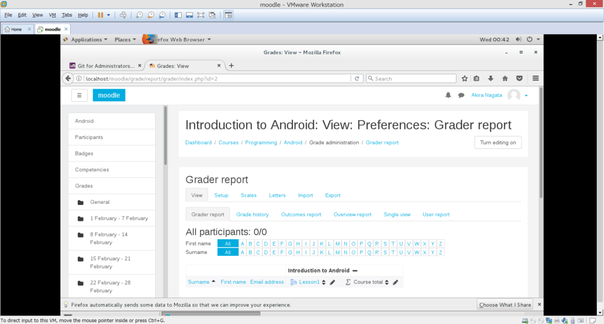Open the Places menu
Image resolution: width=604 pixels, height=324 pixels.
(125, 39)
